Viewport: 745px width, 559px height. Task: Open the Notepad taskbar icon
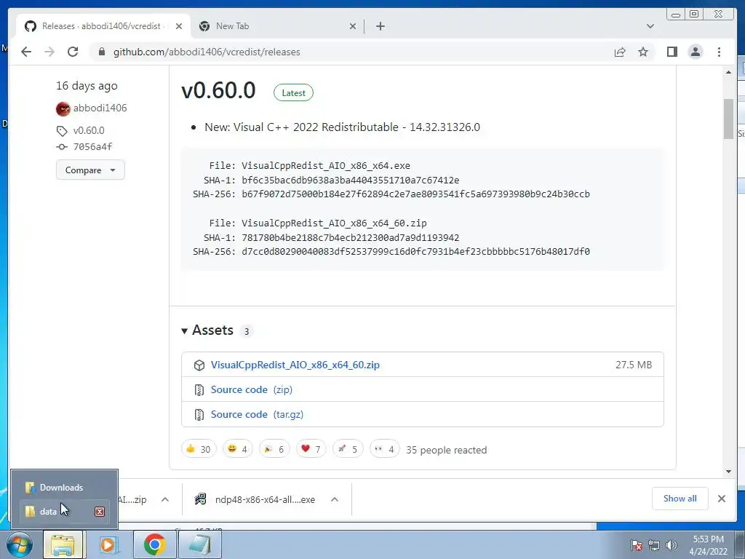200,544
